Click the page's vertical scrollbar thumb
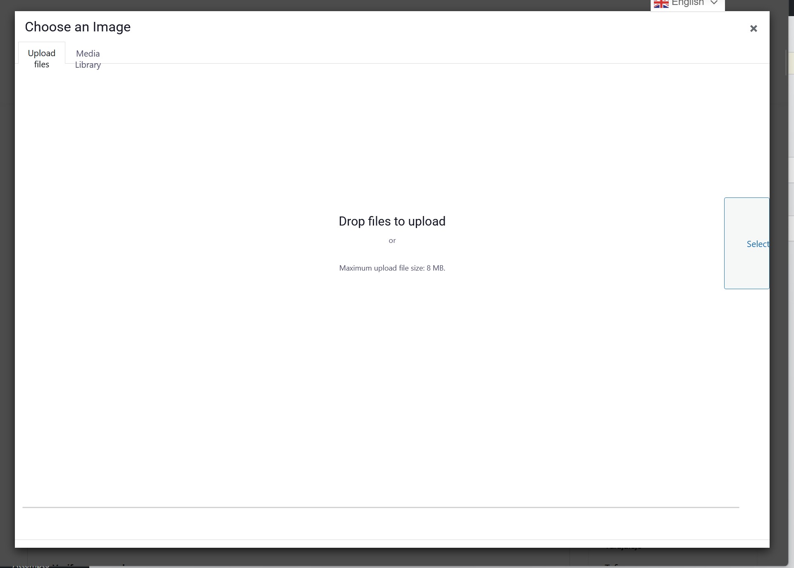This screenshot has height=568, width=794. point(786,62)
